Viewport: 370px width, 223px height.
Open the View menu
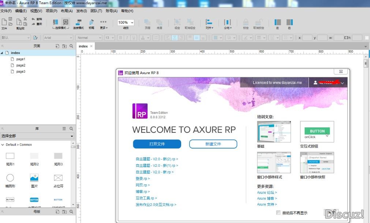click(x=36, y=11)
